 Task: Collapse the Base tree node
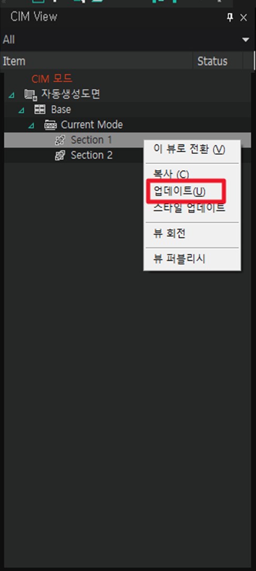click(x=22, y=110)
